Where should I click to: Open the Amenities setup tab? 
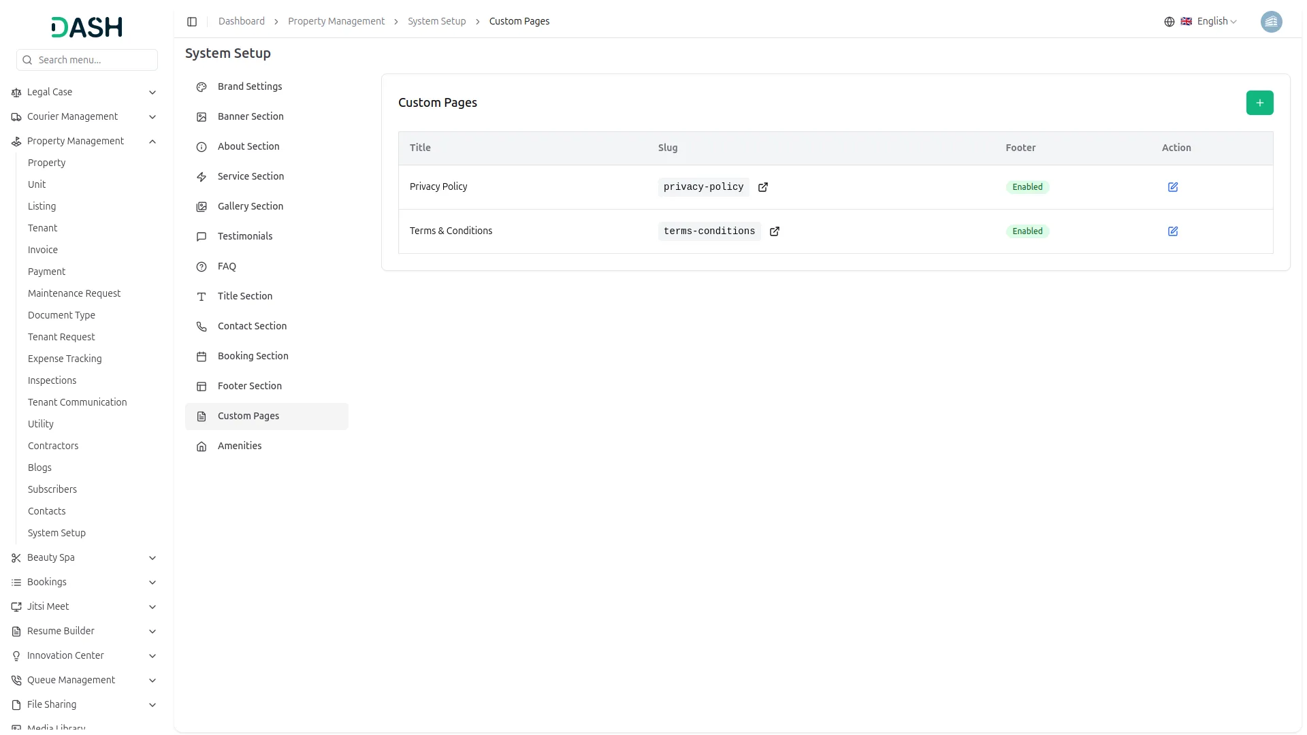239,446
